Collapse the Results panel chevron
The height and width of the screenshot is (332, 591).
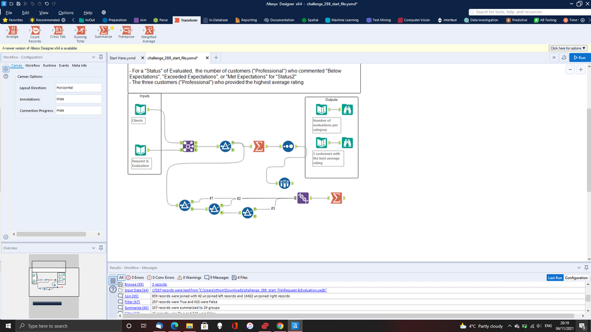[x=579, y=268]
